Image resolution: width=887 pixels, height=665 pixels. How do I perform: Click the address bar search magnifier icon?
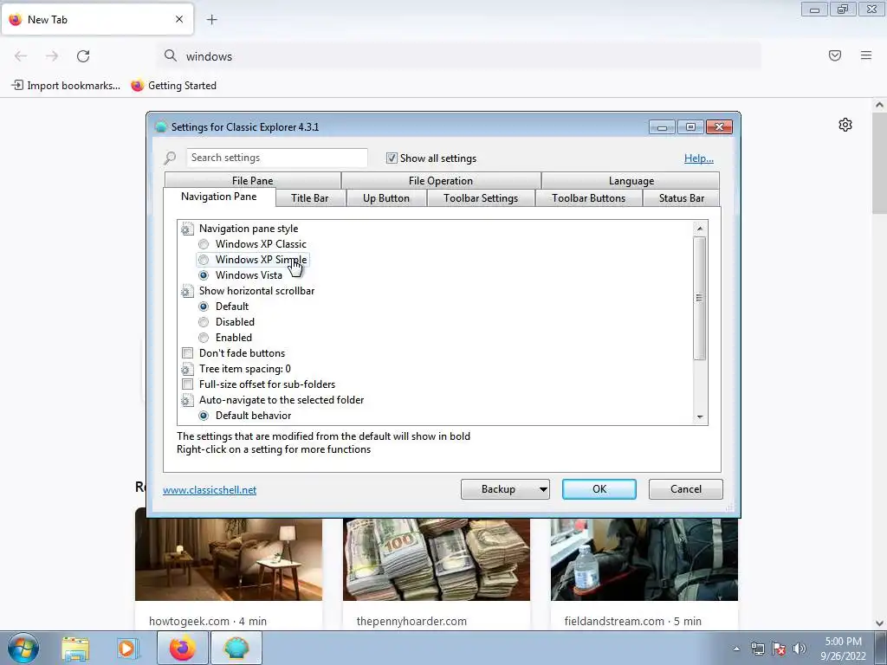[x=171, y=55]
